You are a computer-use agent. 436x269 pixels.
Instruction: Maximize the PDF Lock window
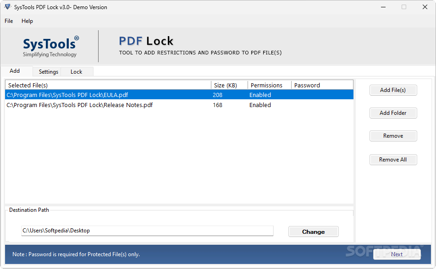click(404, 7)
